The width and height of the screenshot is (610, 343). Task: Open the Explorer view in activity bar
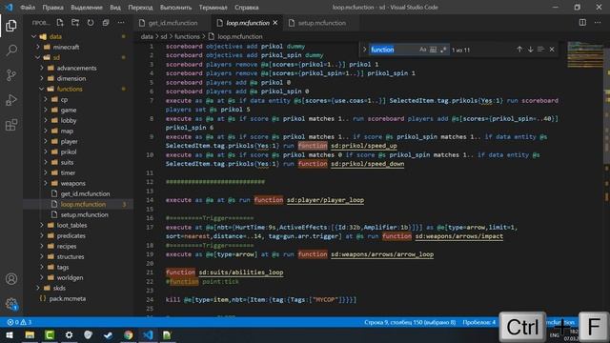tap(11, 26)
